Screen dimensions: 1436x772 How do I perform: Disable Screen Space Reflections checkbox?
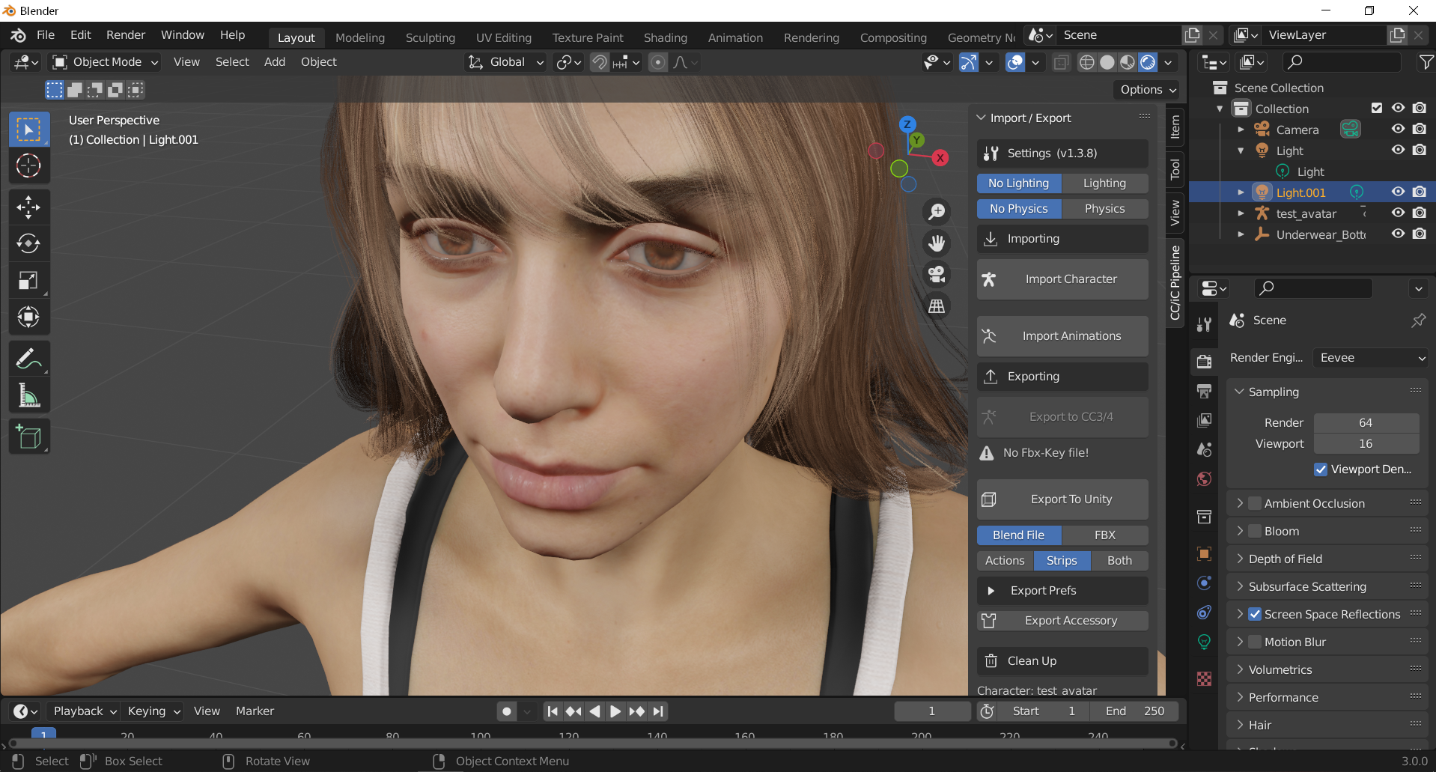coord(1255,615)
